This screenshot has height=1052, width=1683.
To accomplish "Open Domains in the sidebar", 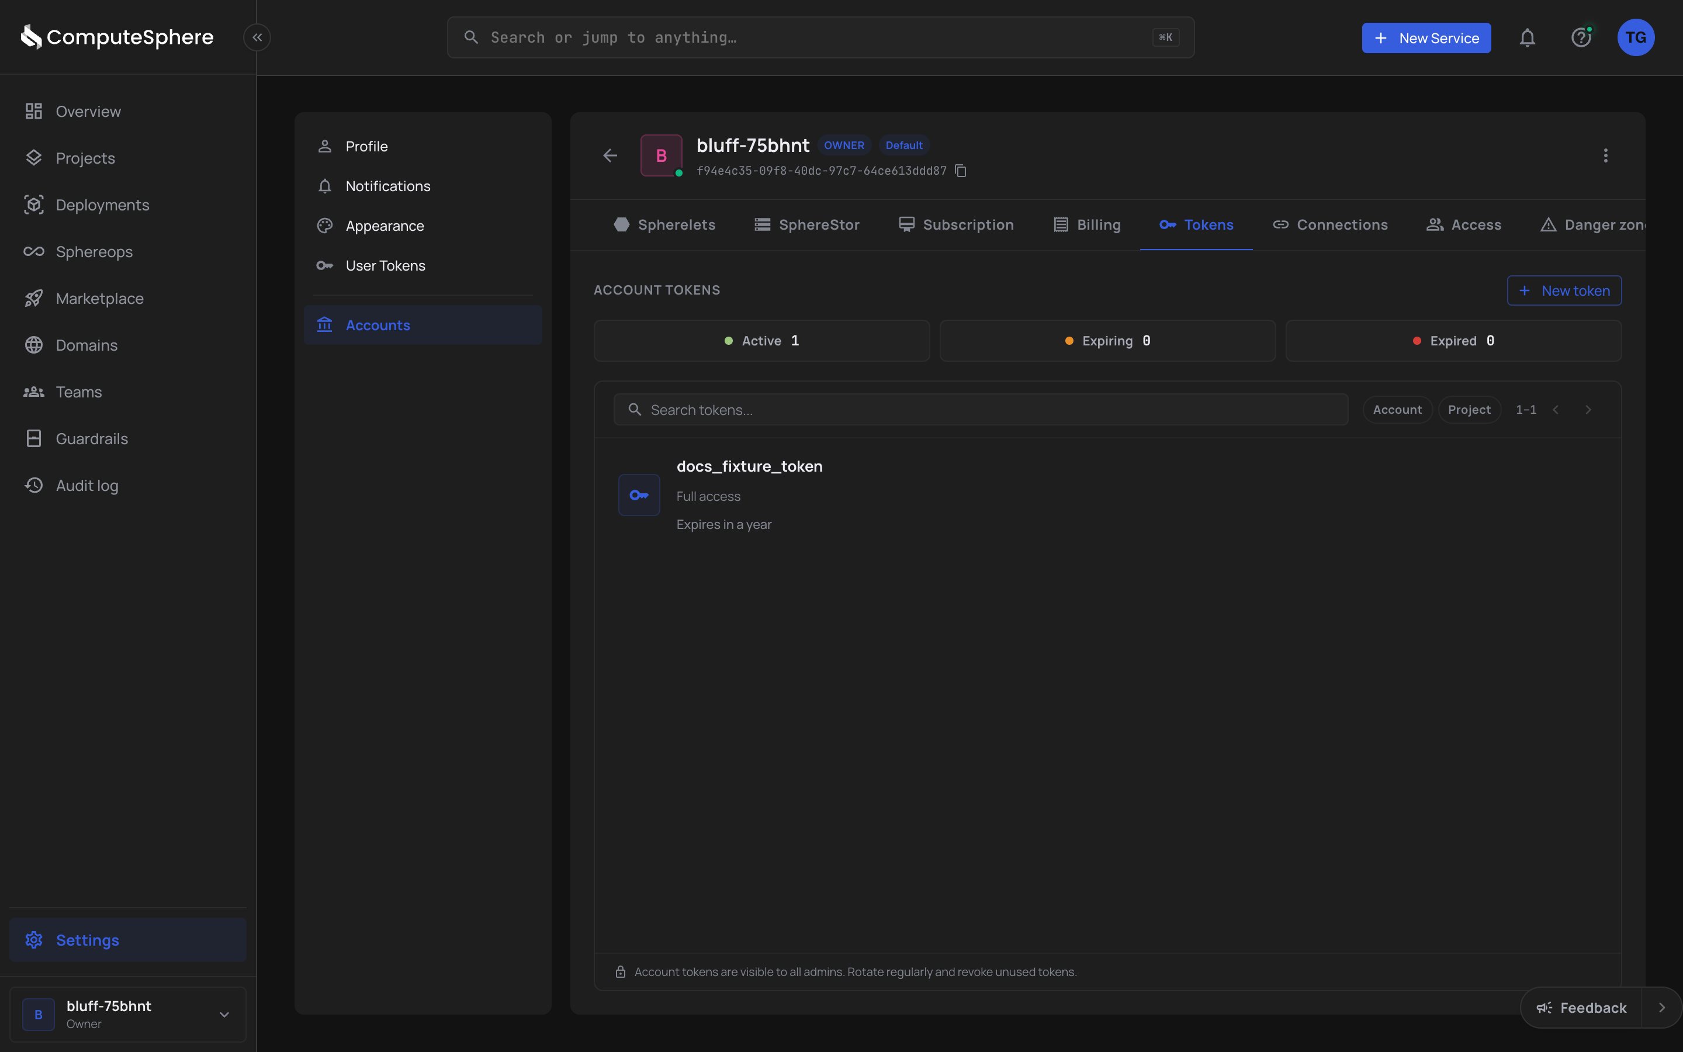I will pos(128,345).
